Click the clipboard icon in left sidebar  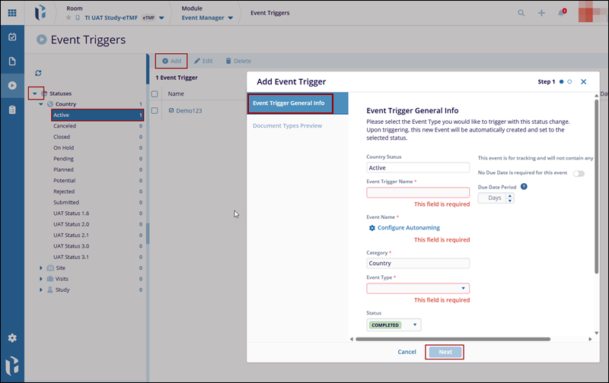coord(12,109)
